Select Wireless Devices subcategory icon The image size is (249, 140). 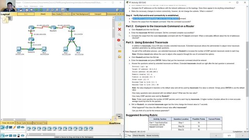(15, 135)
